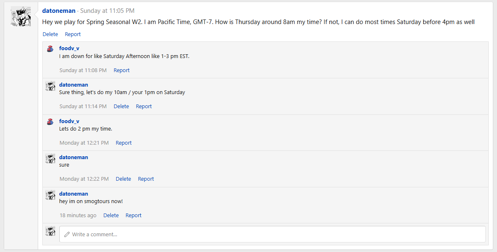Click foodv_v's avatar on Saturday Afternoon comment
Viewport: 497px width, 252px height.
[50, 49]
